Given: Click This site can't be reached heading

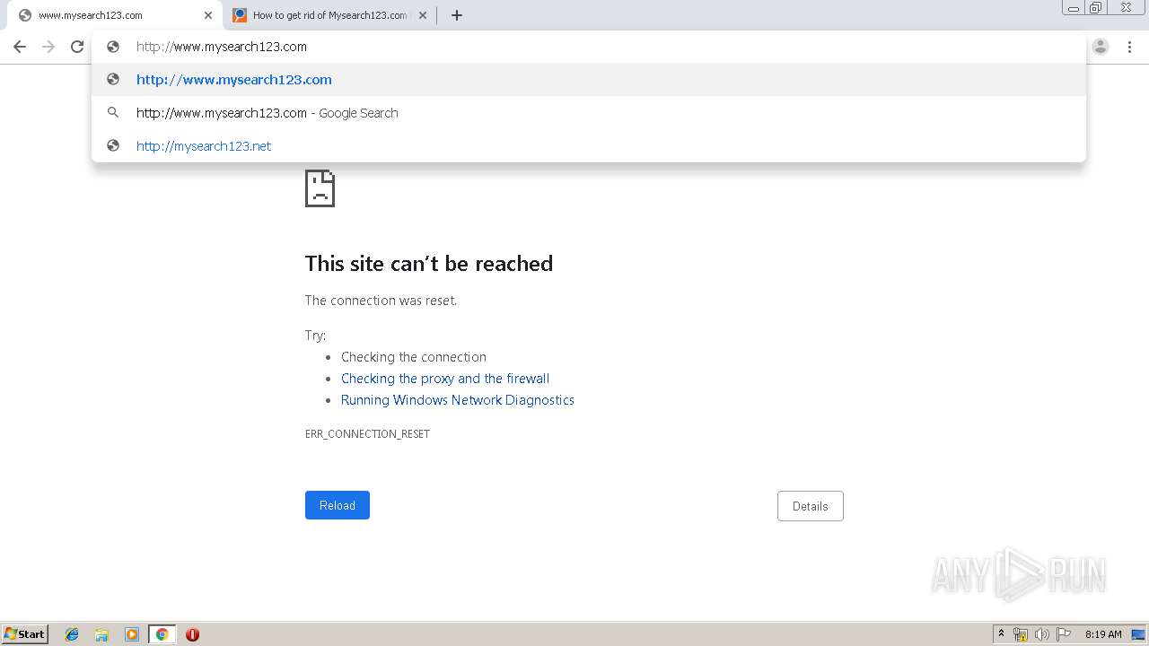Looking at the screenshot, I should pyautogui.click(x=429, y=264).
